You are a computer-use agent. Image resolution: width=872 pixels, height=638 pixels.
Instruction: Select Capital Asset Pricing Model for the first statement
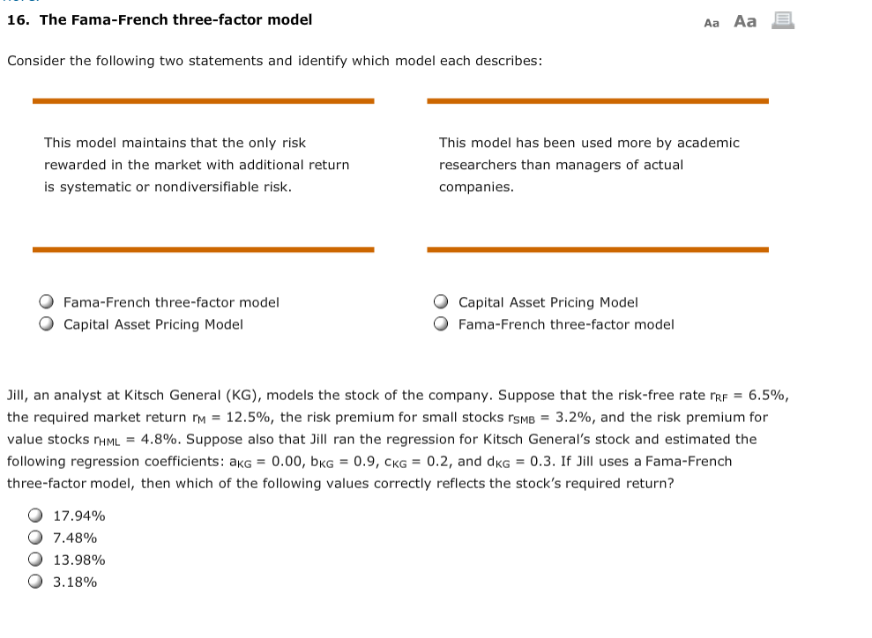pyautogui.click(x=46, y=323)
